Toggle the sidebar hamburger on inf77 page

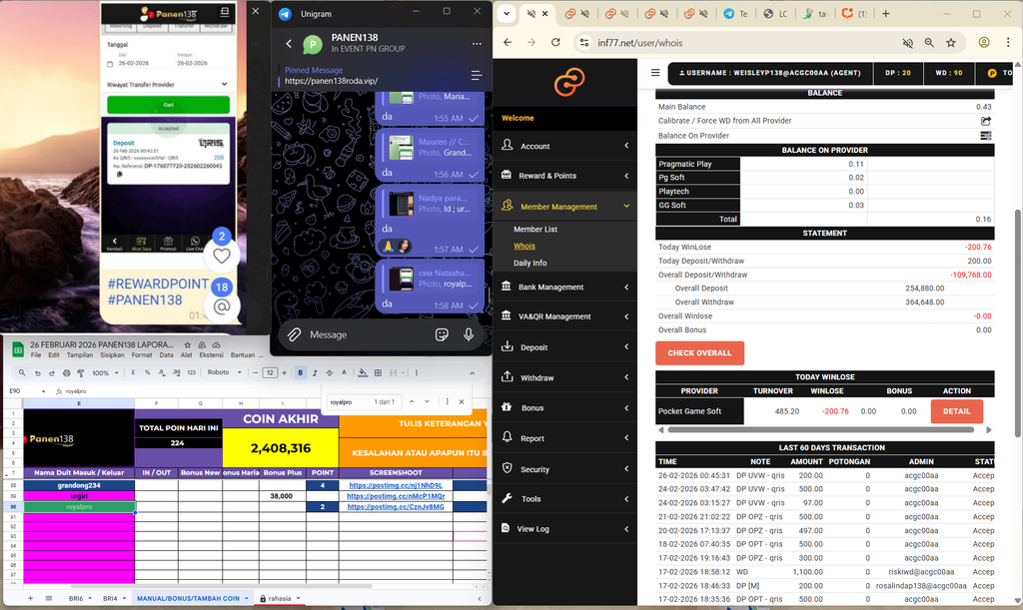coord(655,72)
